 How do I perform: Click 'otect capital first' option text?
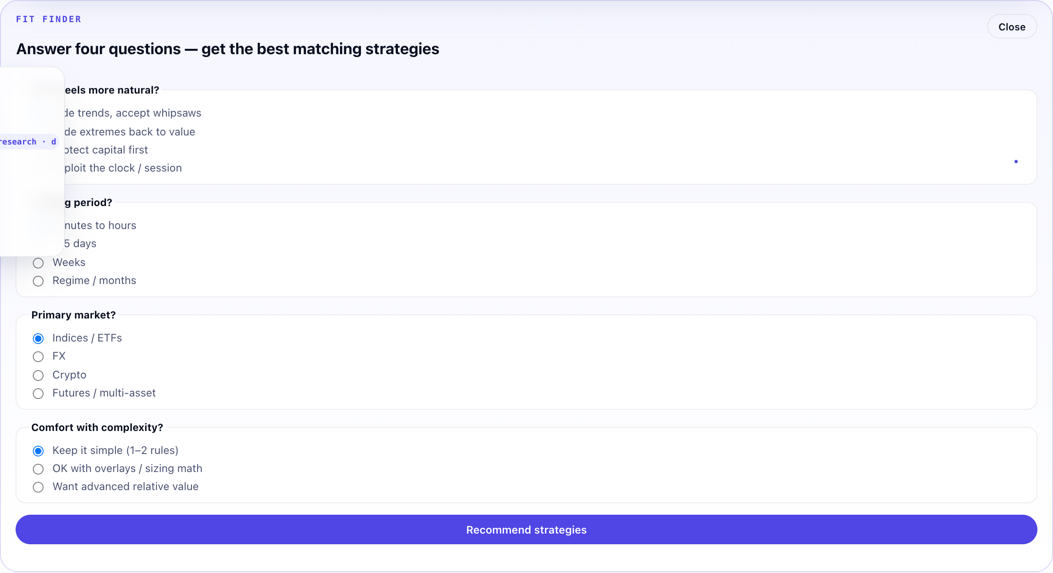click(x=106, y=150)
